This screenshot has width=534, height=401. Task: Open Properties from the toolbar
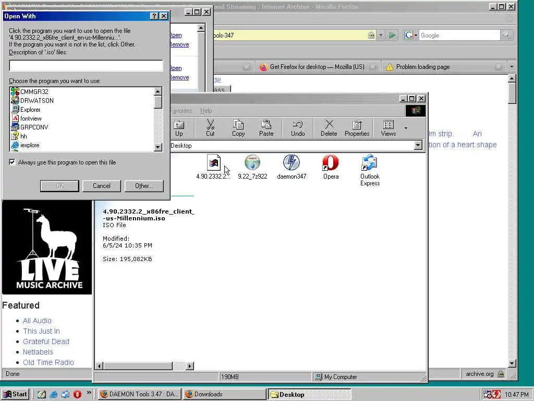pos(357,128)
